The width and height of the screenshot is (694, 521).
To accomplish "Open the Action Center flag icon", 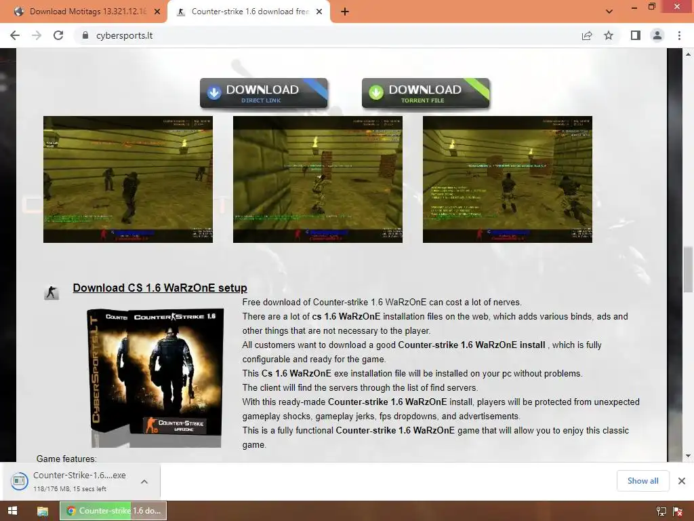I will pyautogui.click(x=677, y=512).
